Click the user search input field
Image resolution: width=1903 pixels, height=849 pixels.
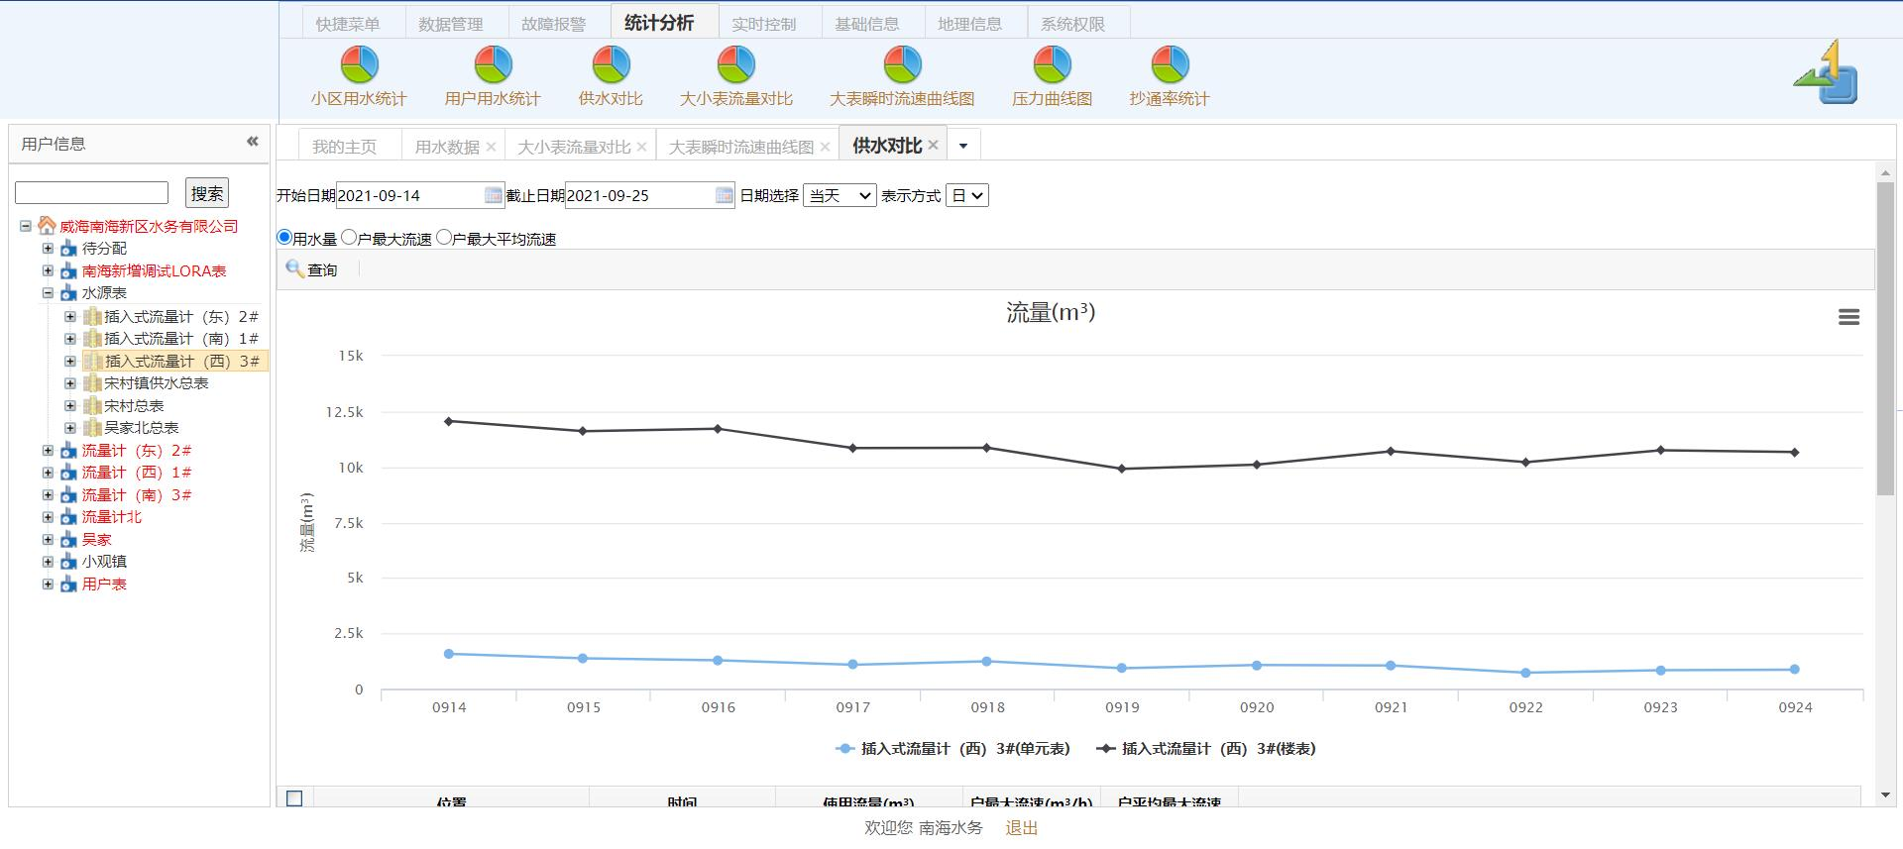[92, 193]
